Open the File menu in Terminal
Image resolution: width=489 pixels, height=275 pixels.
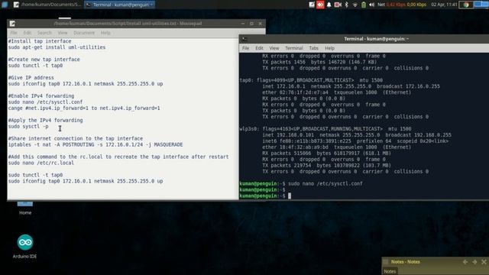(x=246, y=48)
